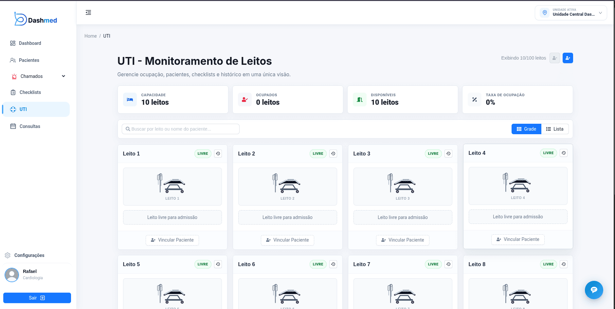Image resolution: width=615 pixels, height=309 pixels.
Task: Click the Dashmed logo
Action: [x=36, y=19]
